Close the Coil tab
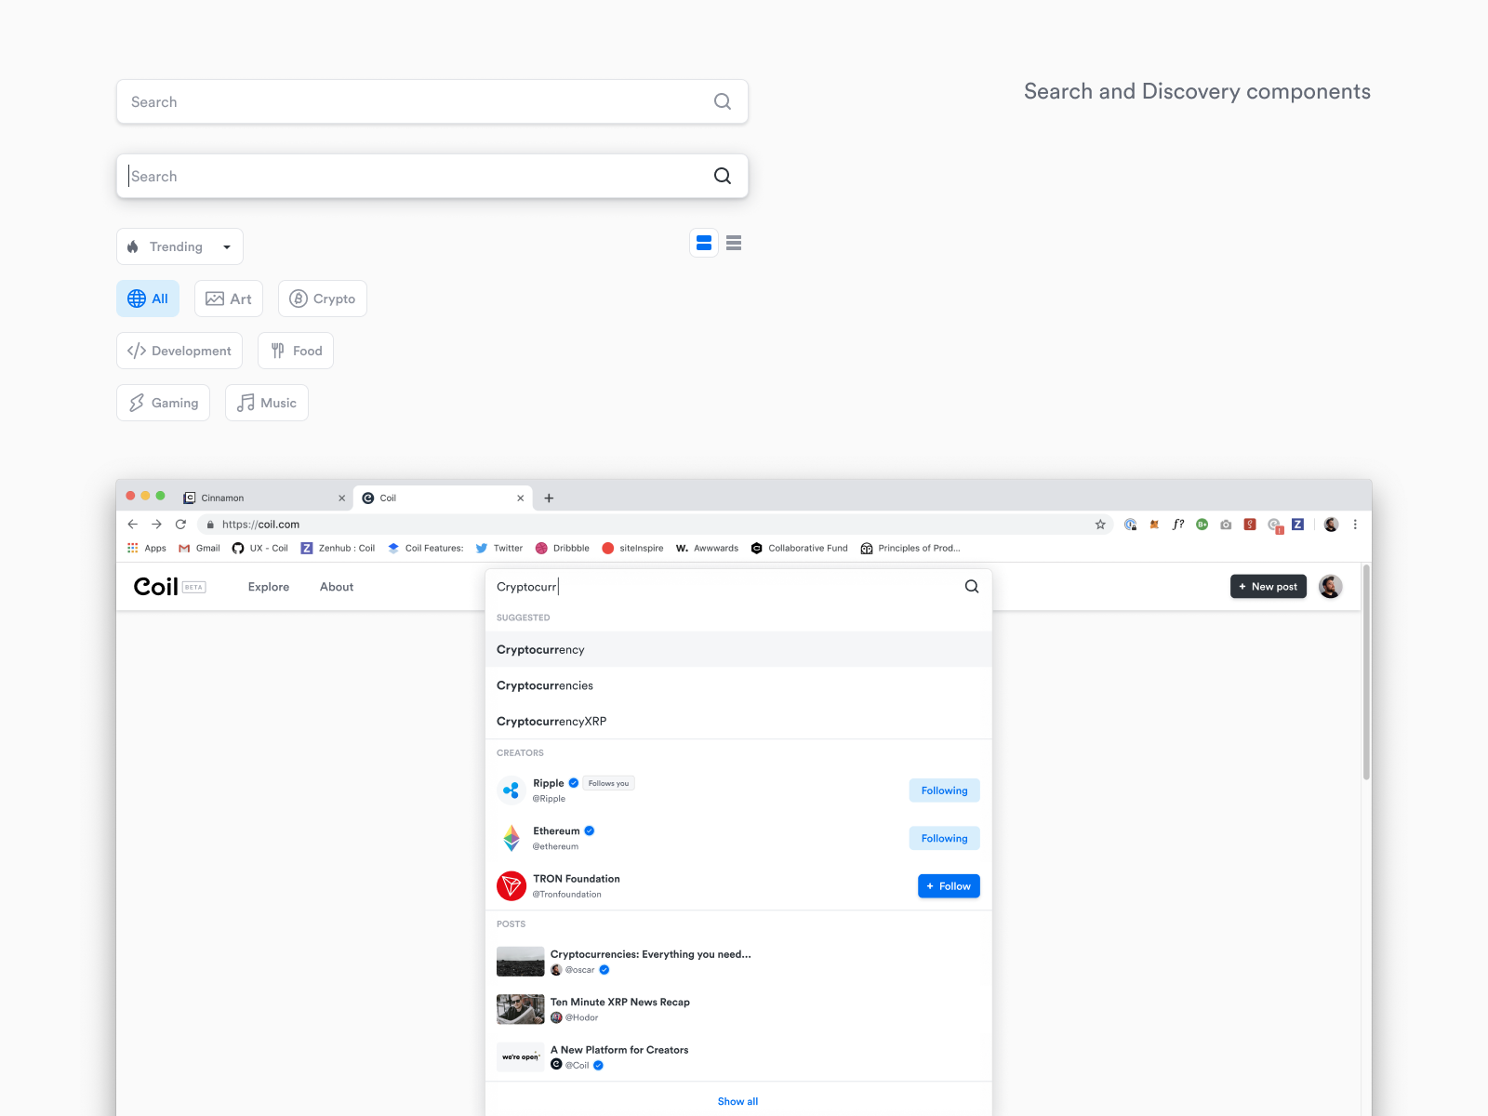This screenshot has width=1488, height=1116. pos(520,498)
